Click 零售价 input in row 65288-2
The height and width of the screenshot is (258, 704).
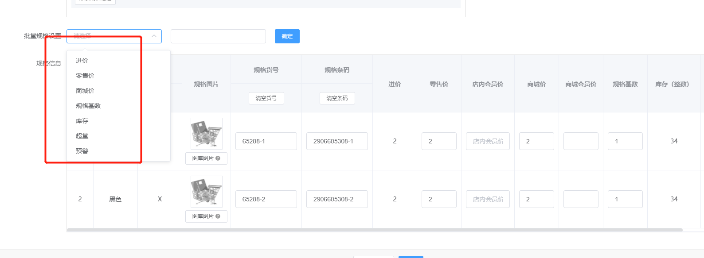point(439,199)
